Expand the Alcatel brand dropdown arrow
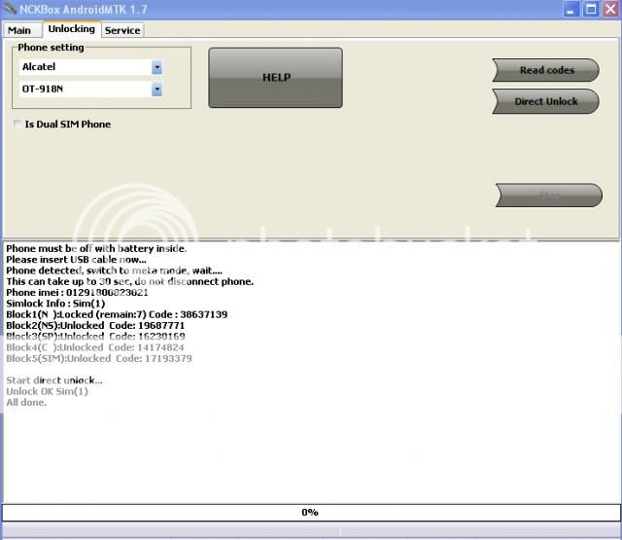Screen dimensions: 622x540 click(156, 67)
